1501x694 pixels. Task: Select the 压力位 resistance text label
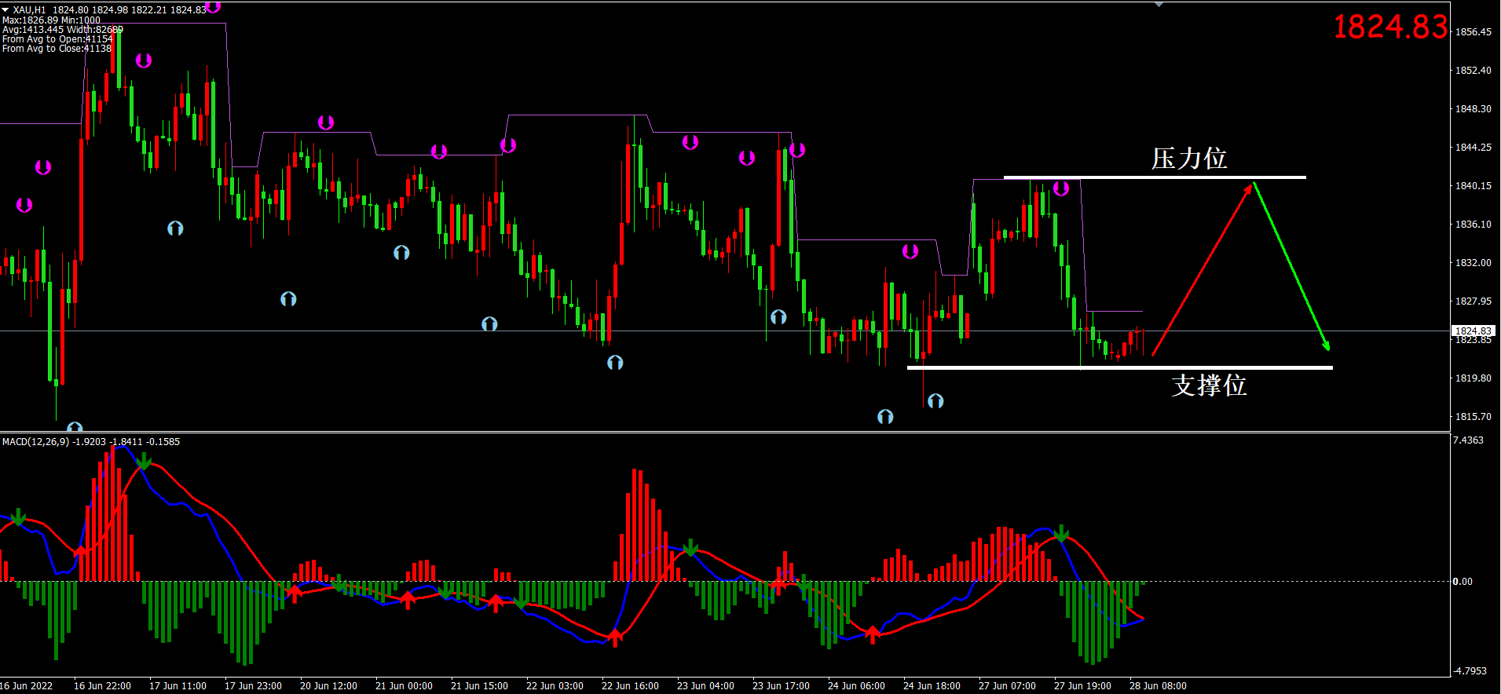(1188, 159)
